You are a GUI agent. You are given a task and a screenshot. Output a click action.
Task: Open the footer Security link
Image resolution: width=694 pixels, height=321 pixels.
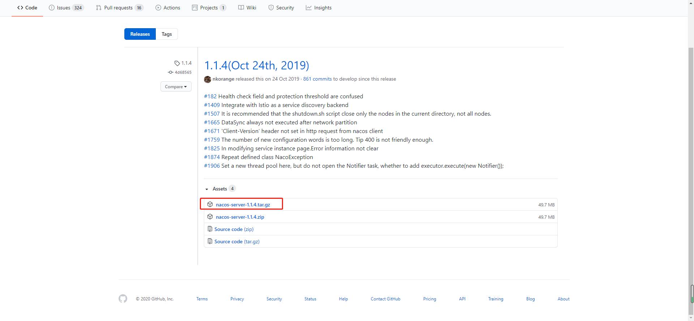coord(274,299)
